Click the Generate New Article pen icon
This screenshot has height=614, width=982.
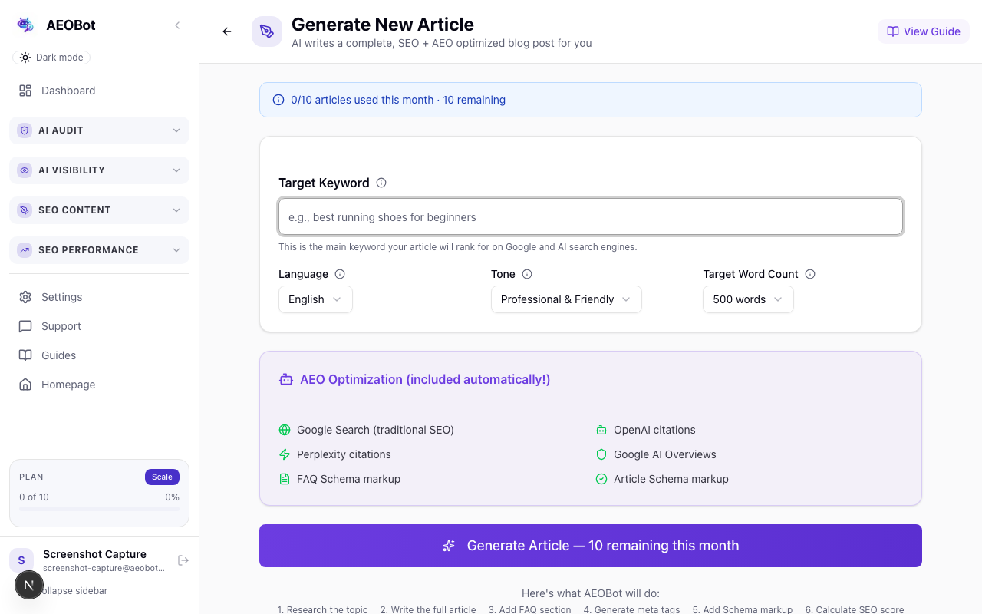[x=267, y=31]
